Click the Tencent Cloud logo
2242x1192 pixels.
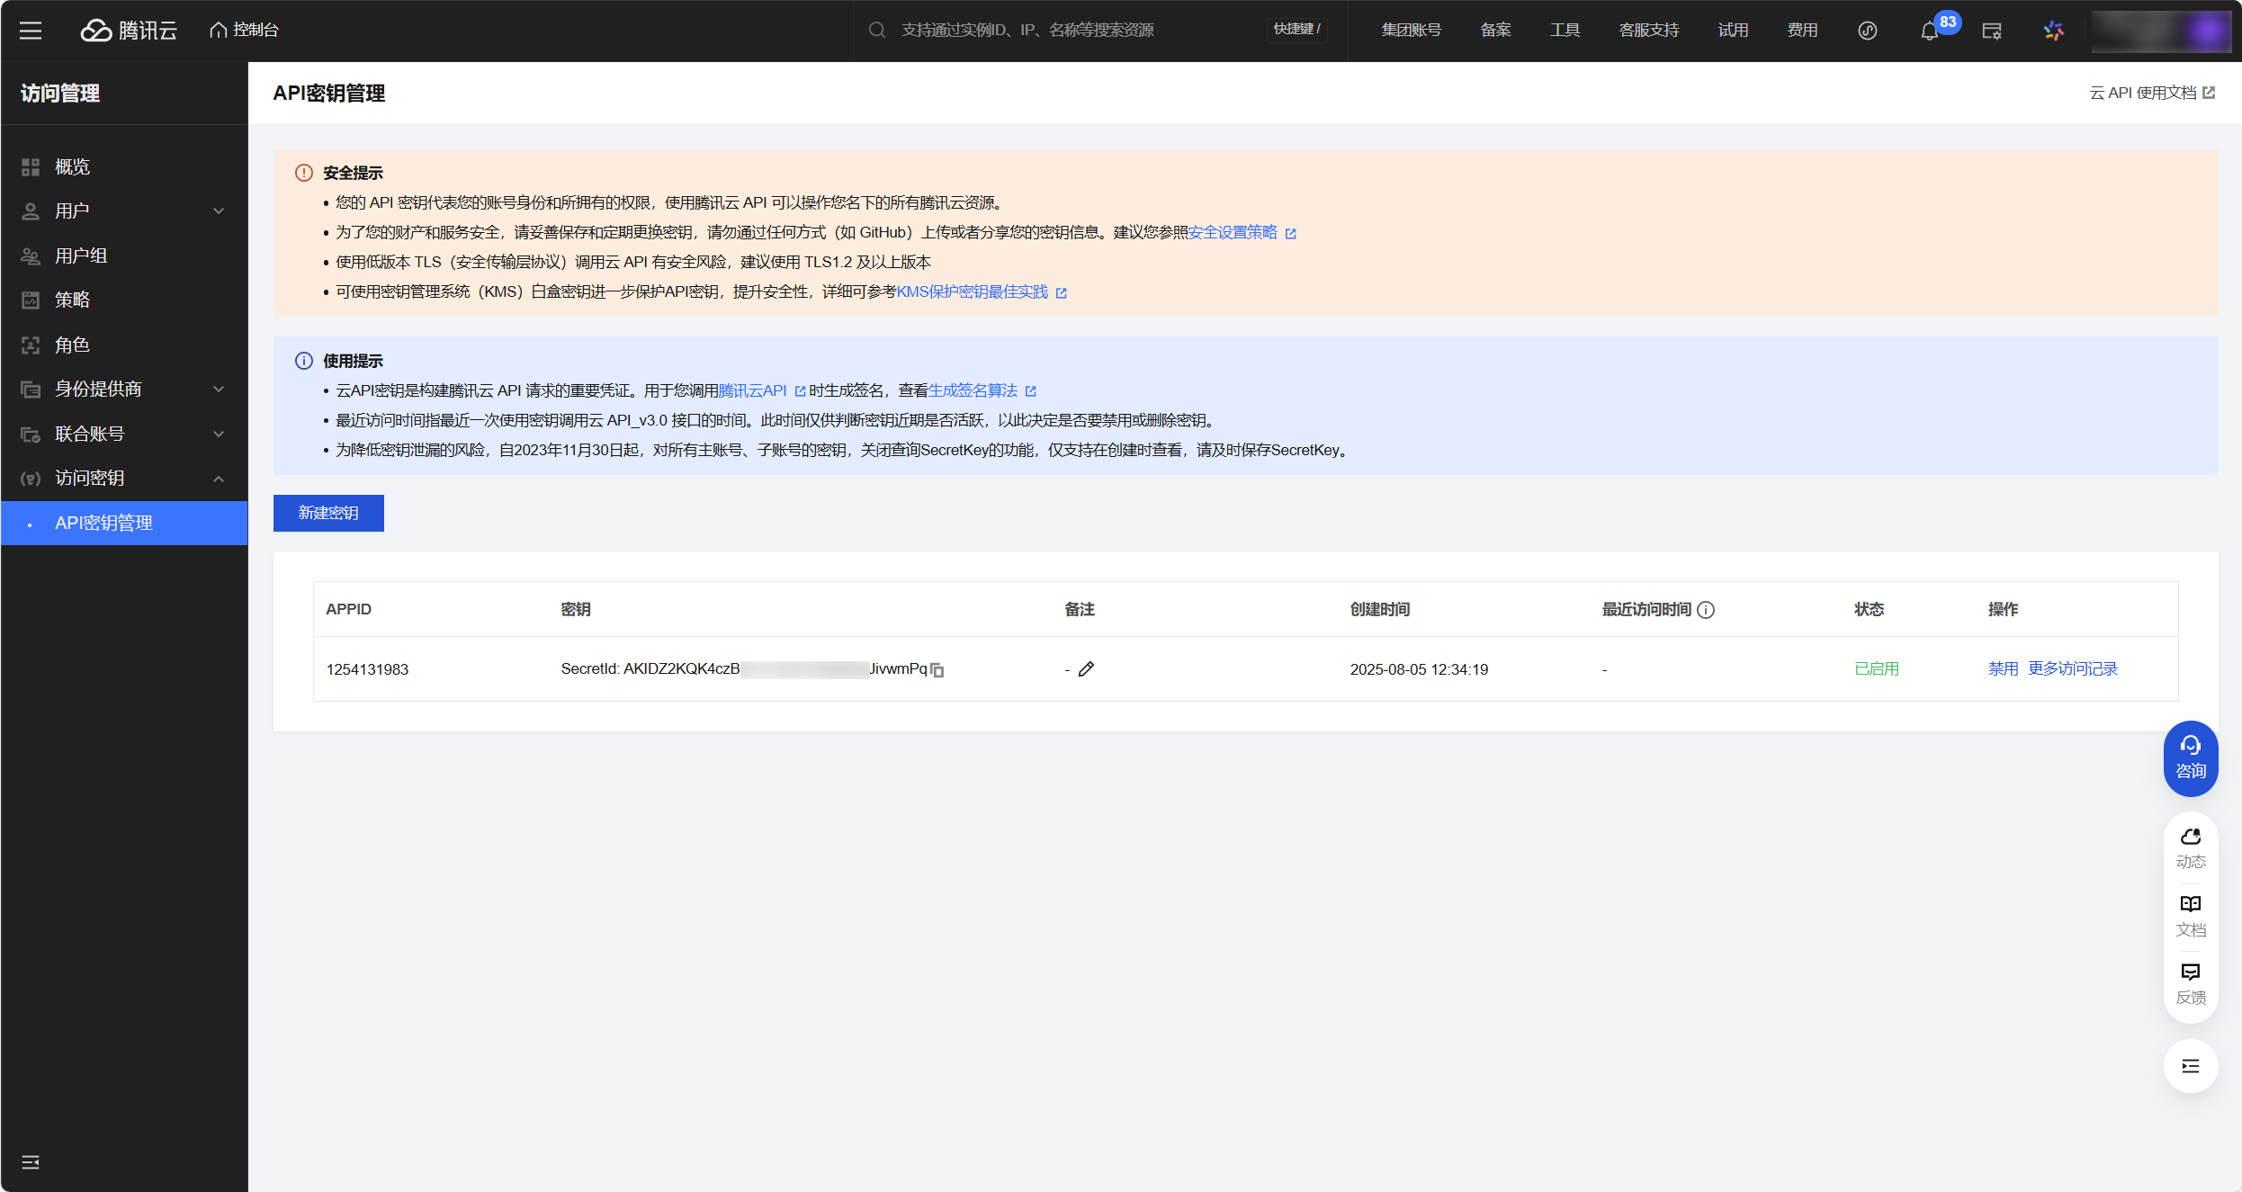tap(129, 31)
